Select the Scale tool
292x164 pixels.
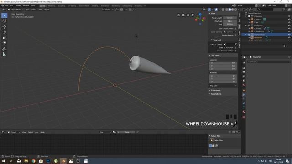(x=4, y=37)
